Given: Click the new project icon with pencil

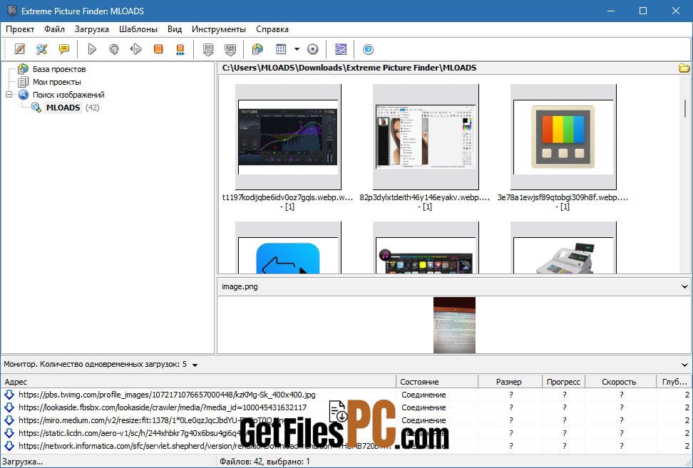Looking at the screenshot, I should pyautogui.click(x=19, y=49).
